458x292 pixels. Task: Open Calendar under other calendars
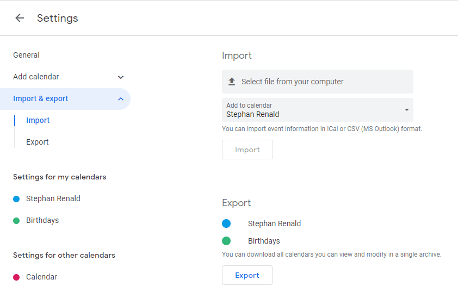(x=41, y=277)
